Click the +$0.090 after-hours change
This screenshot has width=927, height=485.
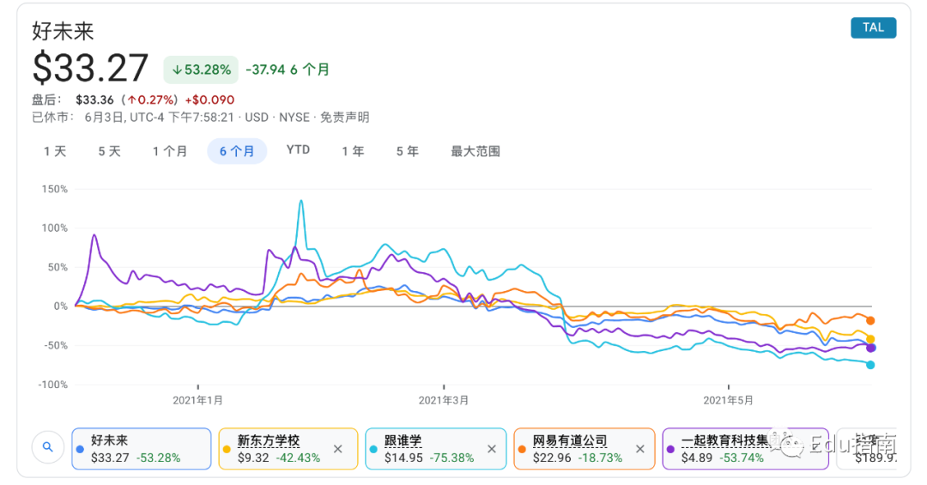coord(209,100)
